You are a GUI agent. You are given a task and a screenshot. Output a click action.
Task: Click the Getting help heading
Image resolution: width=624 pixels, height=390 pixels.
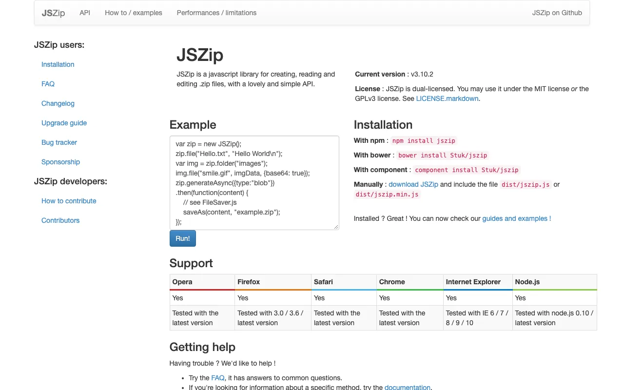click(202, 347)
